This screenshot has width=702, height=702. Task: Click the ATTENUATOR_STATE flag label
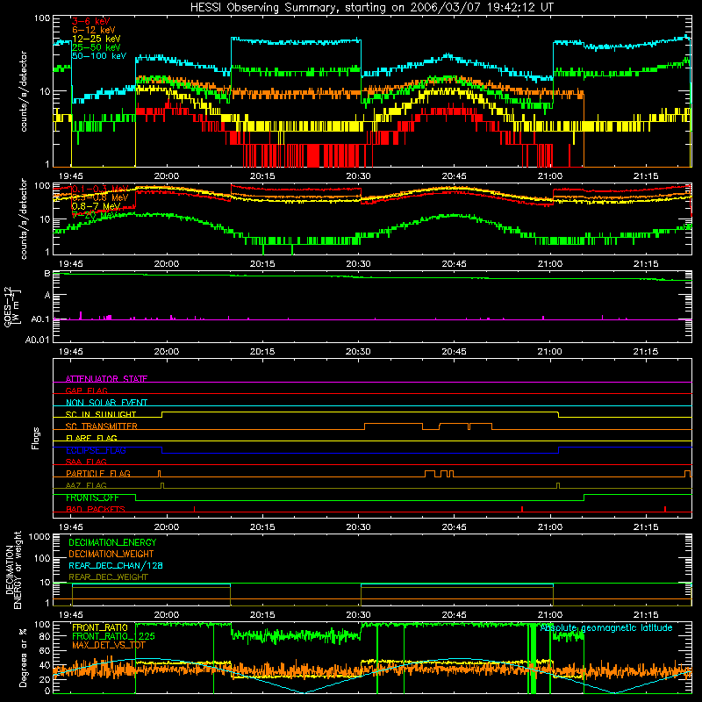[x=106, y=379]
